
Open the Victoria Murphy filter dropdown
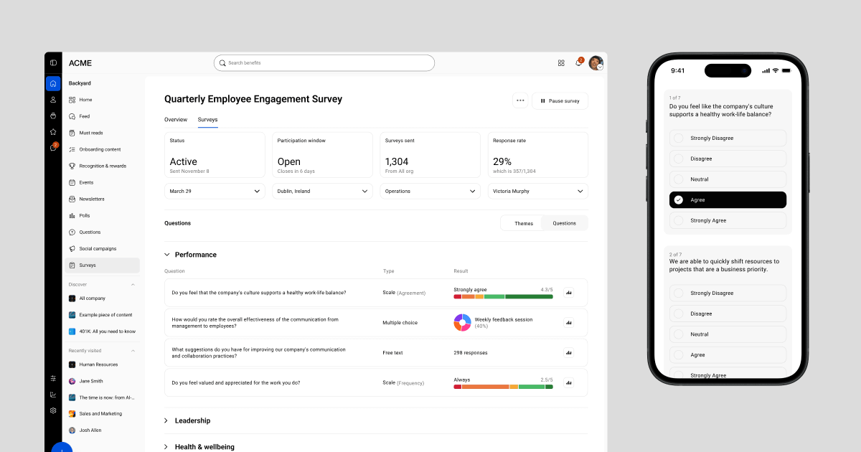[x=537, y=192]
